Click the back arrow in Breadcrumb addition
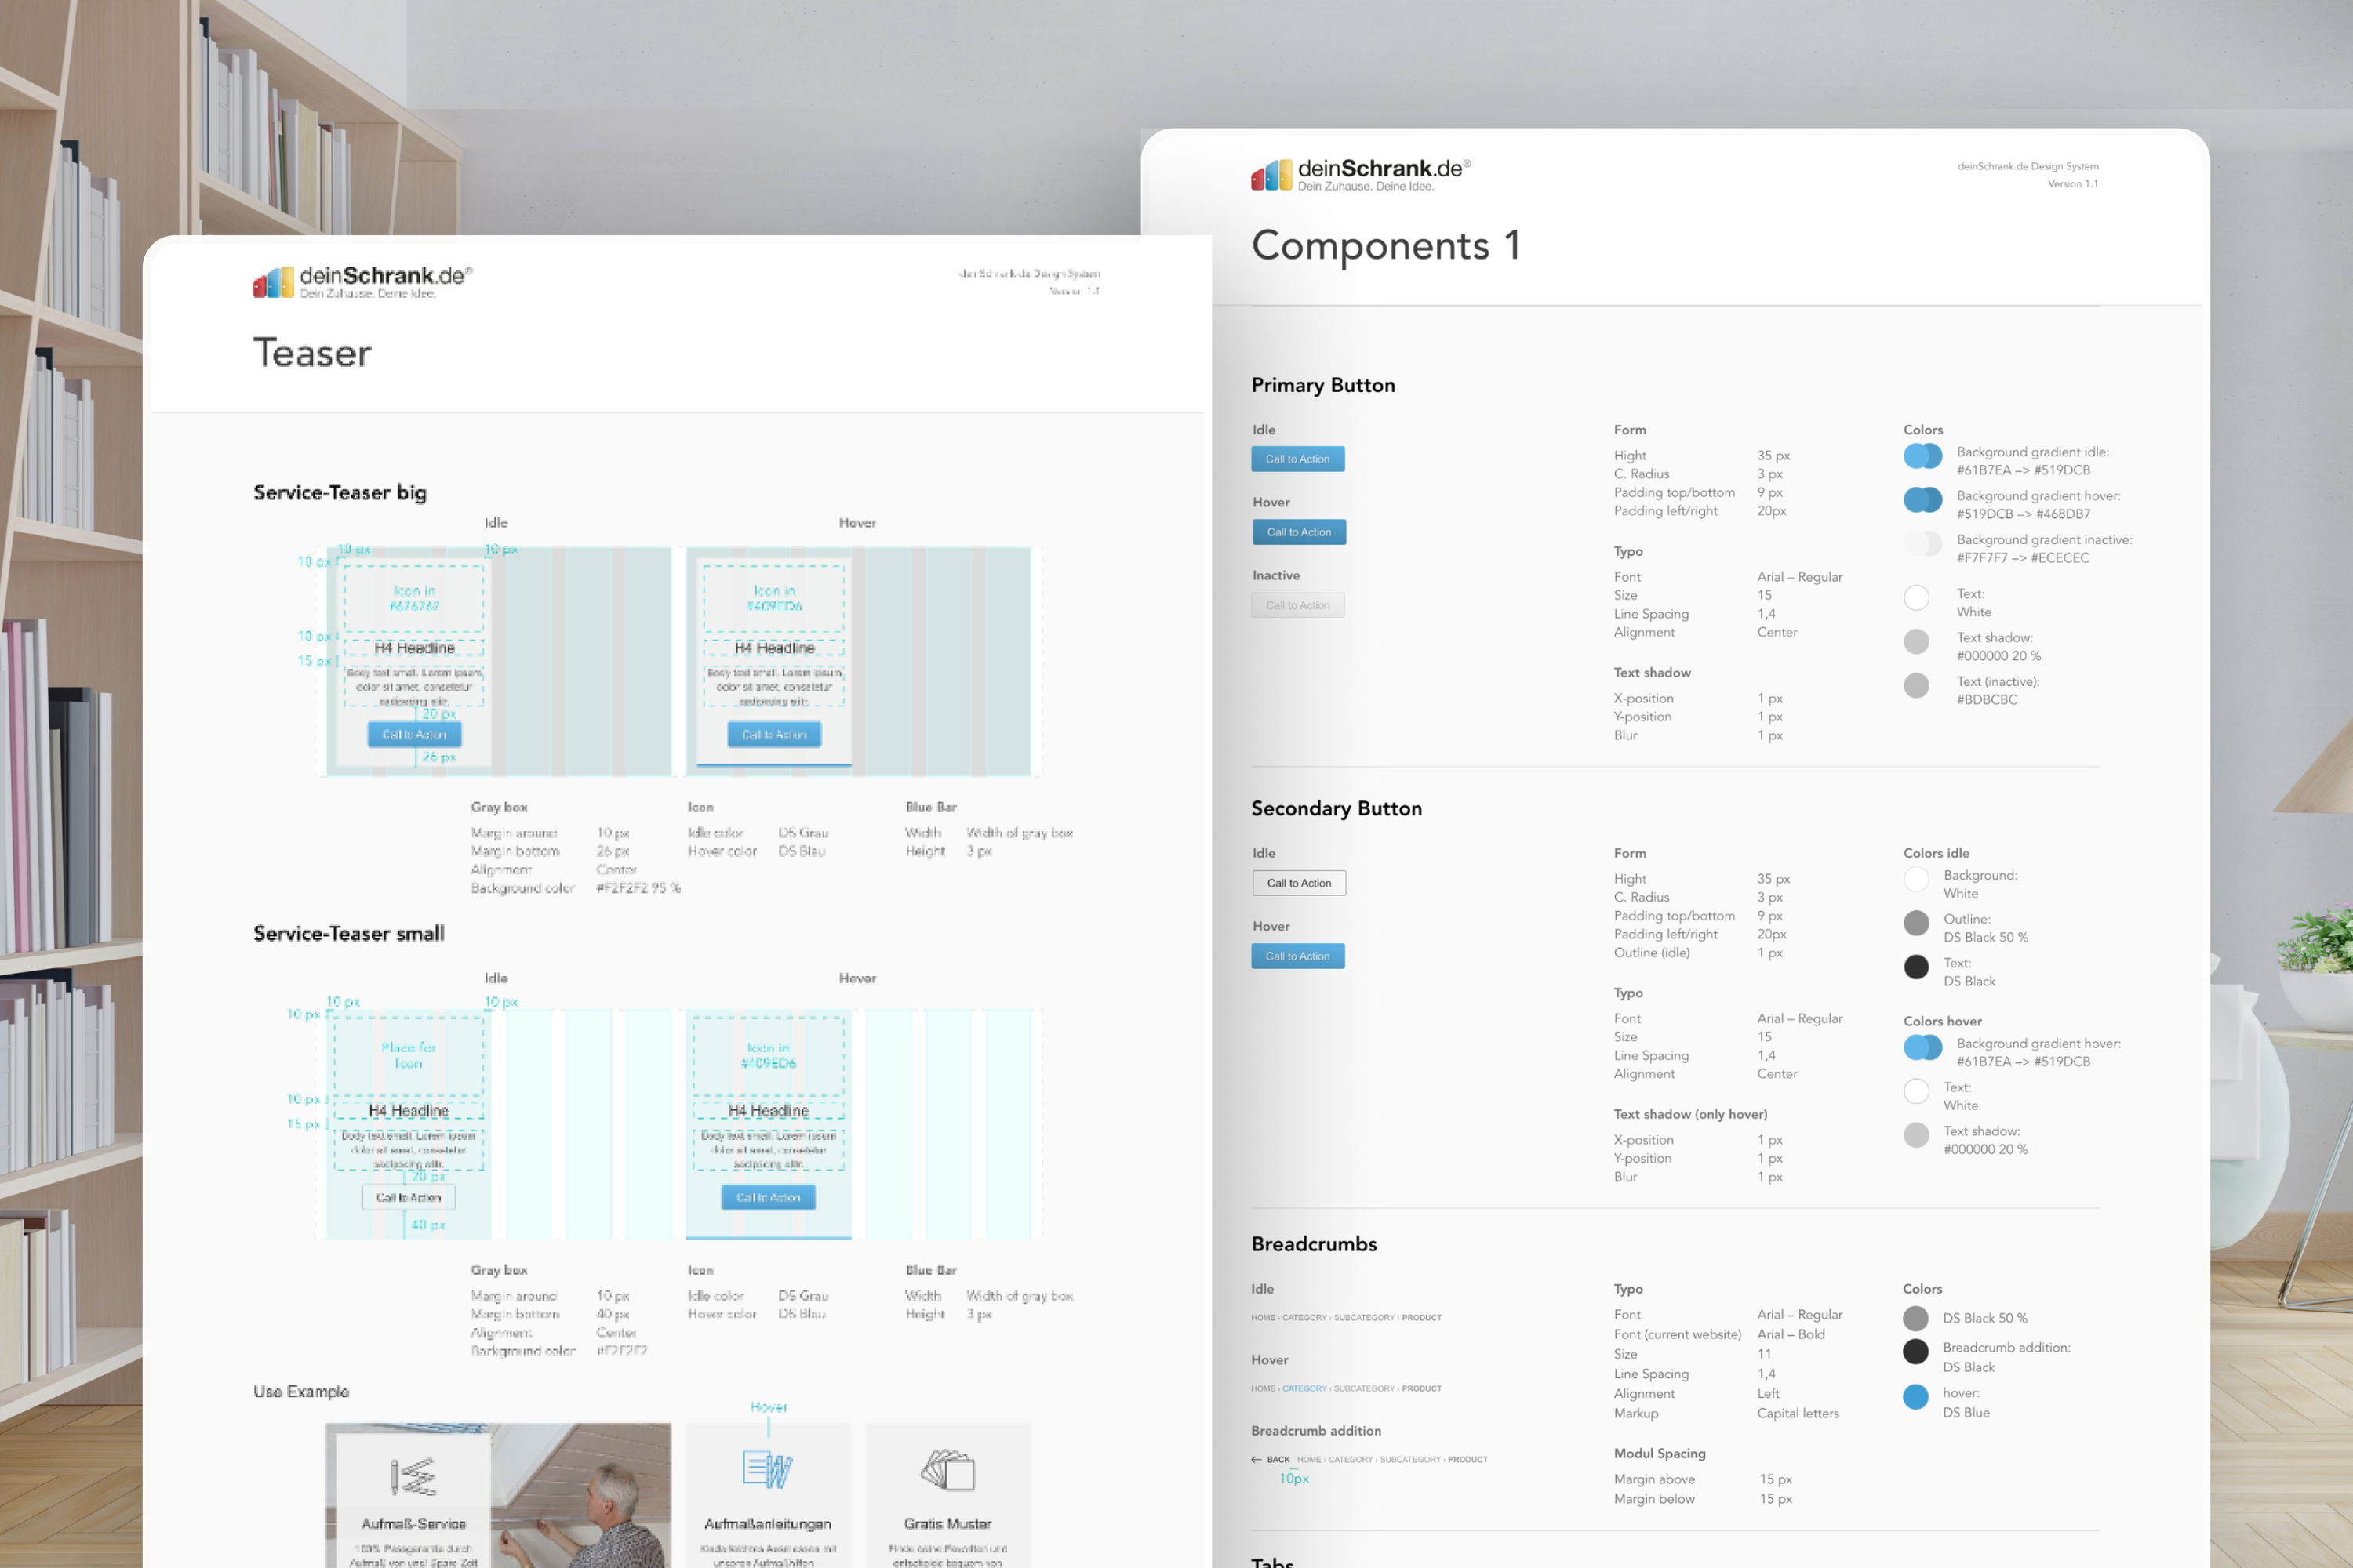This screenshot has height=1568, width=2353. click(x=1257, y=1459)
